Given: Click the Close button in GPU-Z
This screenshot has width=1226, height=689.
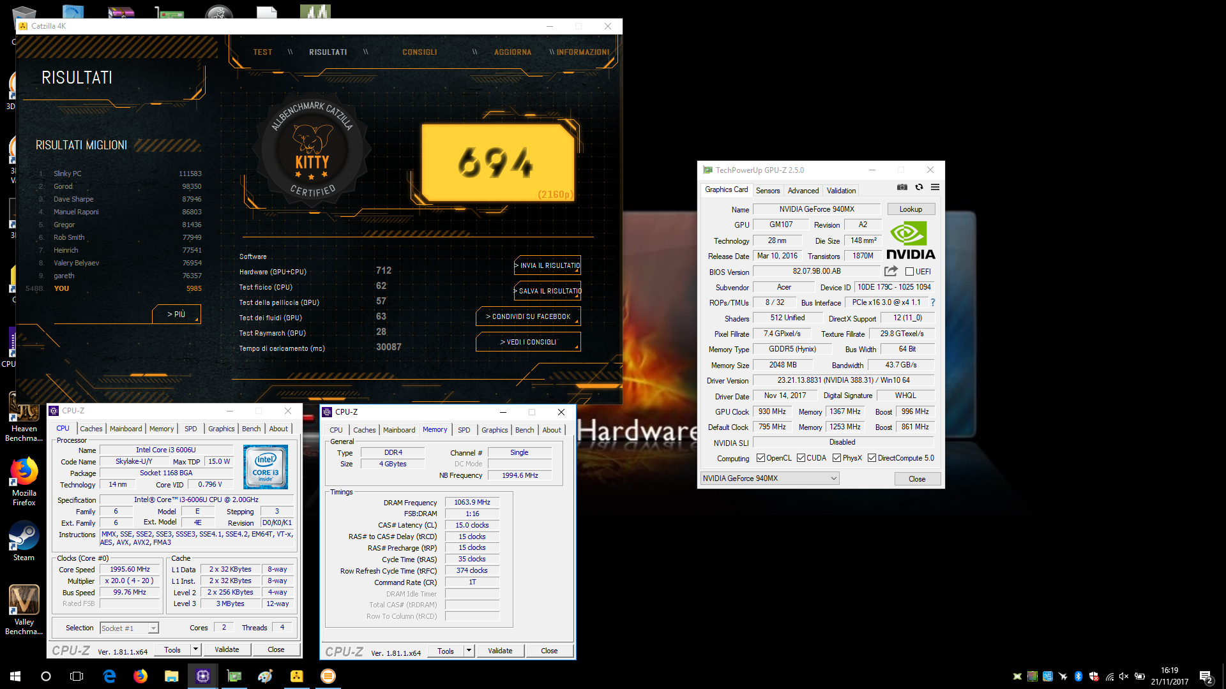Looking at the screenshot, I should point(917,479).
